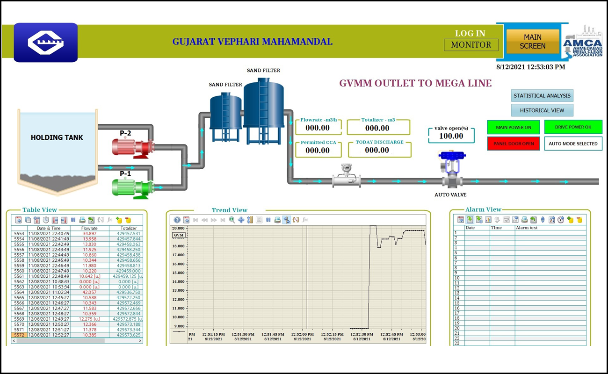Image resolution: width=608 pixels, height=374 pixels.
Task: Click the printer icon in Alarm View toolbar
Action: pos(524,220)
